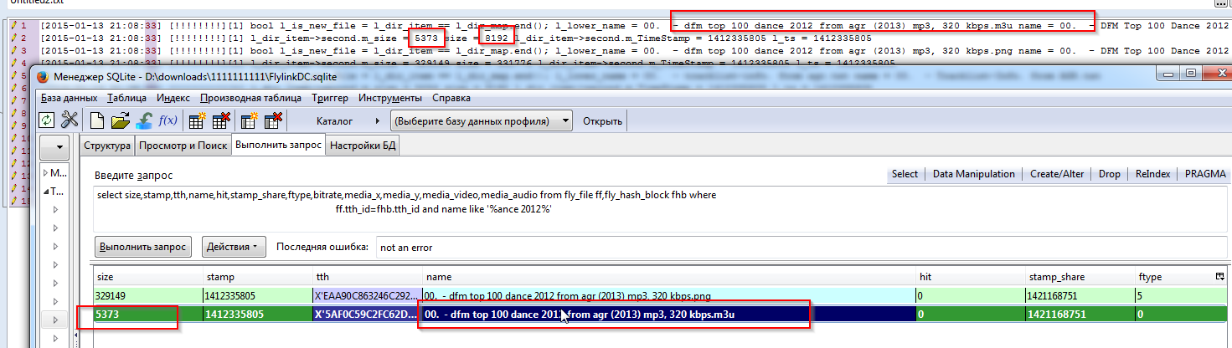
Task: Sort results by the ftype column header
Action: [x=1174, y=277]
